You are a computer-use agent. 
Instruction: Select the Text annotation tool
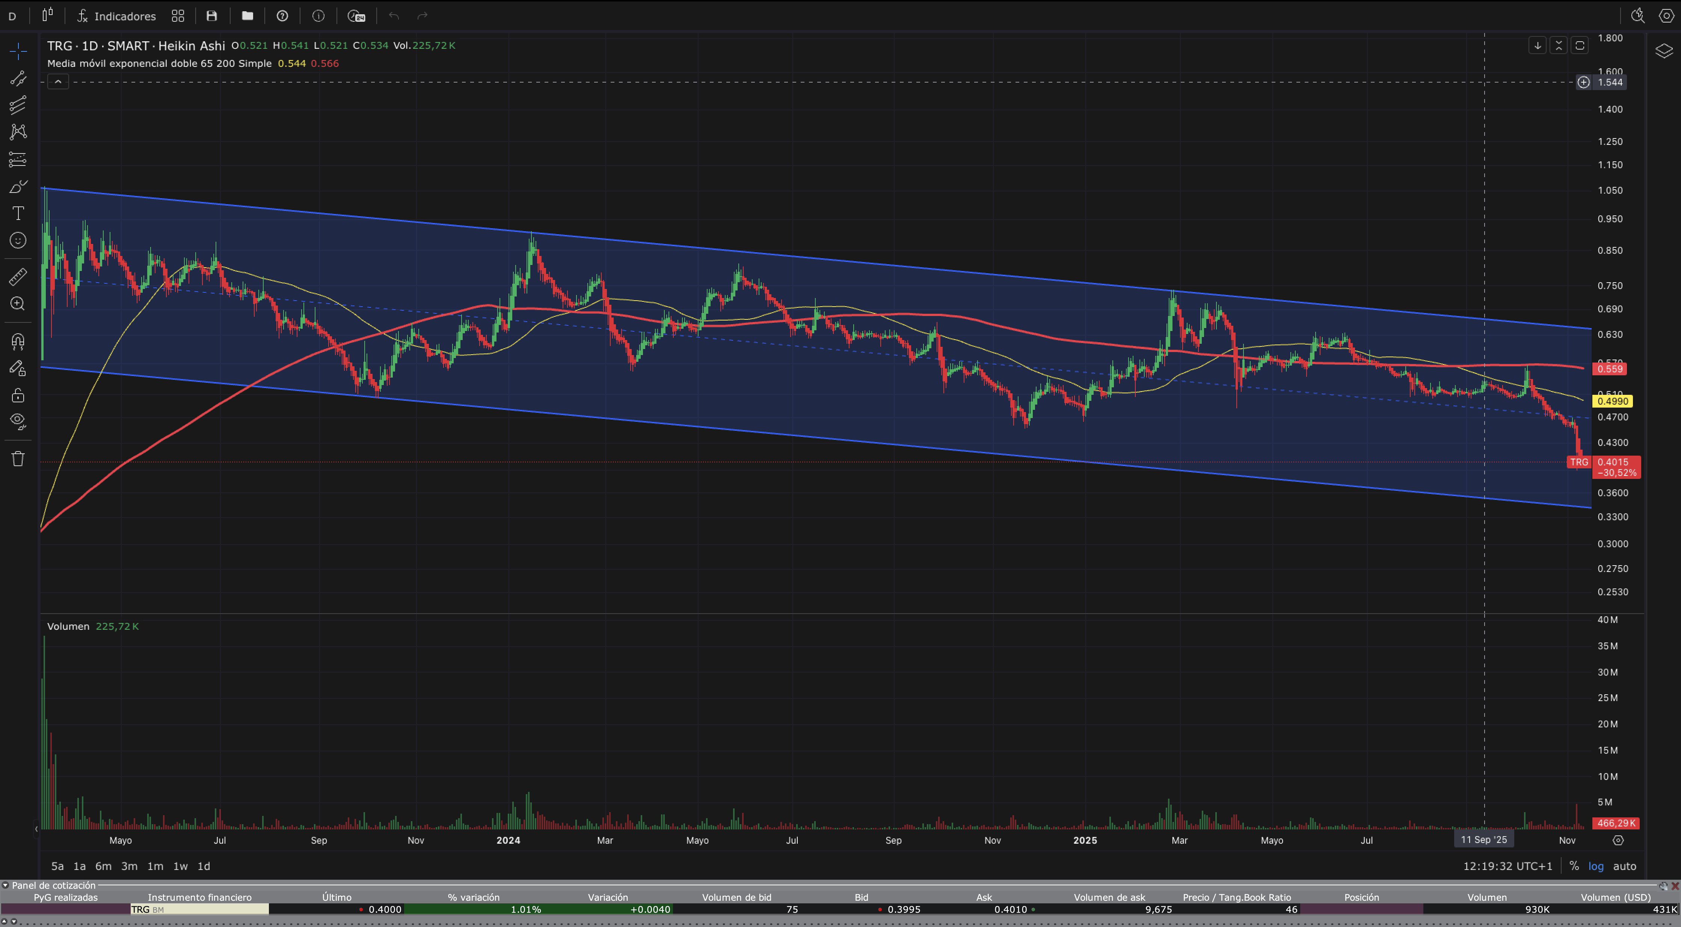point(18,213)
